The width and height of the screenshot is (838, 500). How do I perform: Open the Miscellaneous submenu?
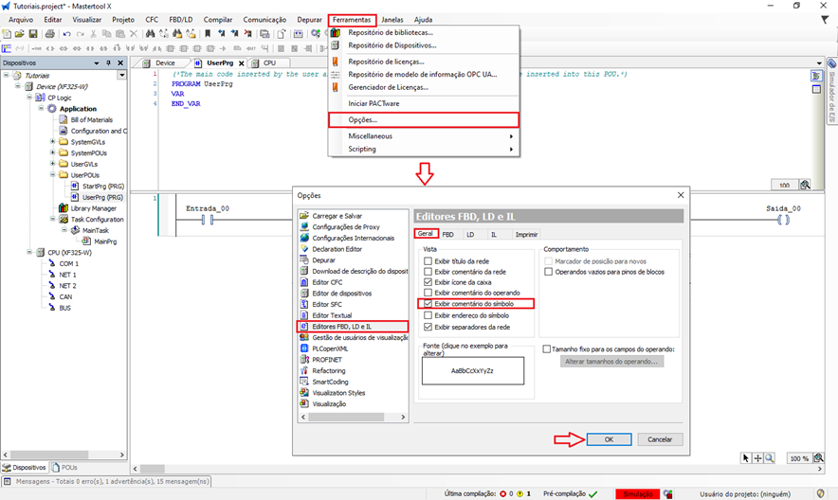coord(370,136)
